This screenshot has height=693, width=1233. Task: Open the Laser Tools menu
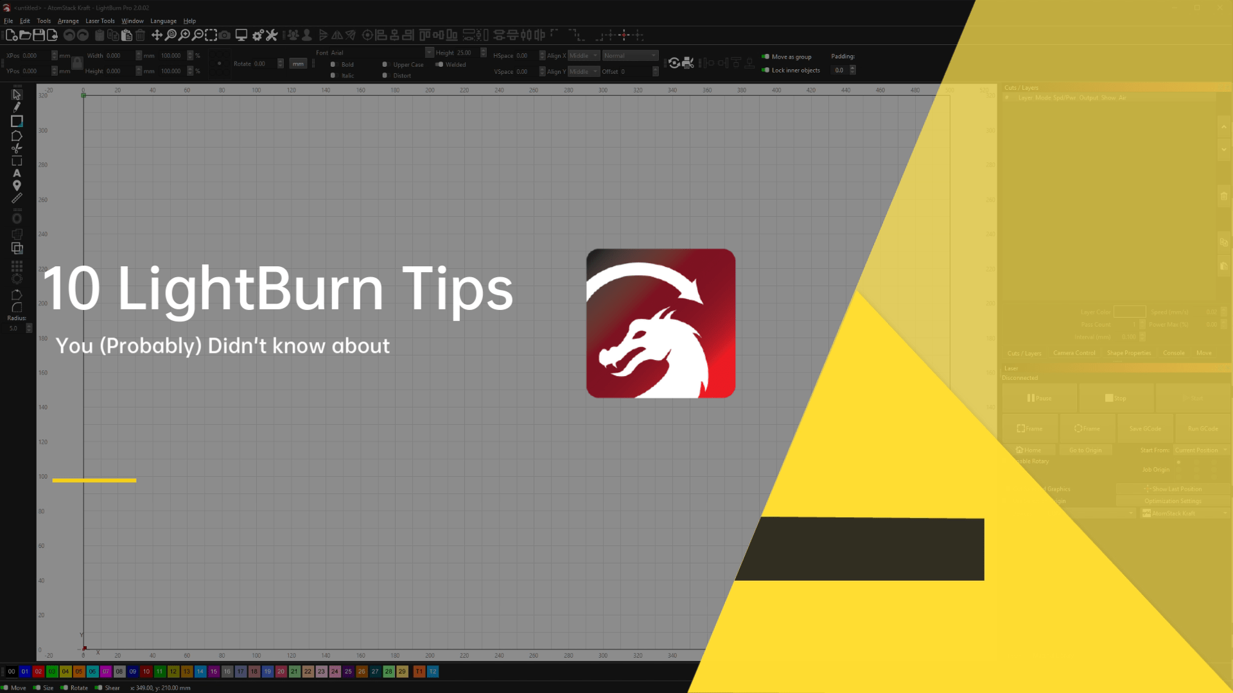click(x=100, y=21)
